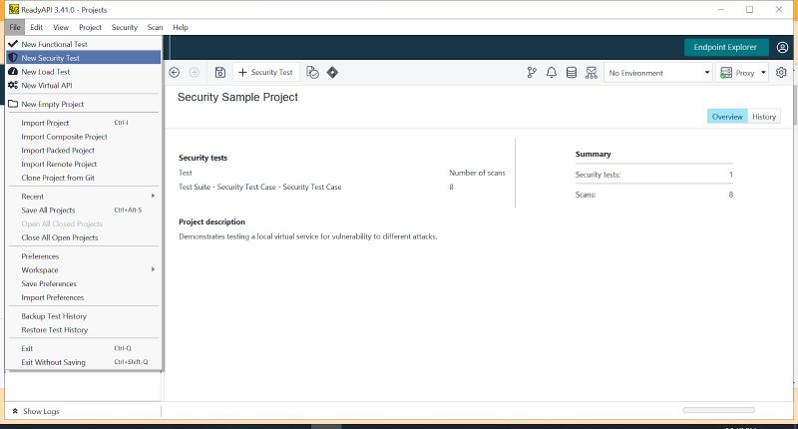Open the No Environment dropdown
Image resolution: width=798 pixels, height=429 pixels.
(658, 73)
